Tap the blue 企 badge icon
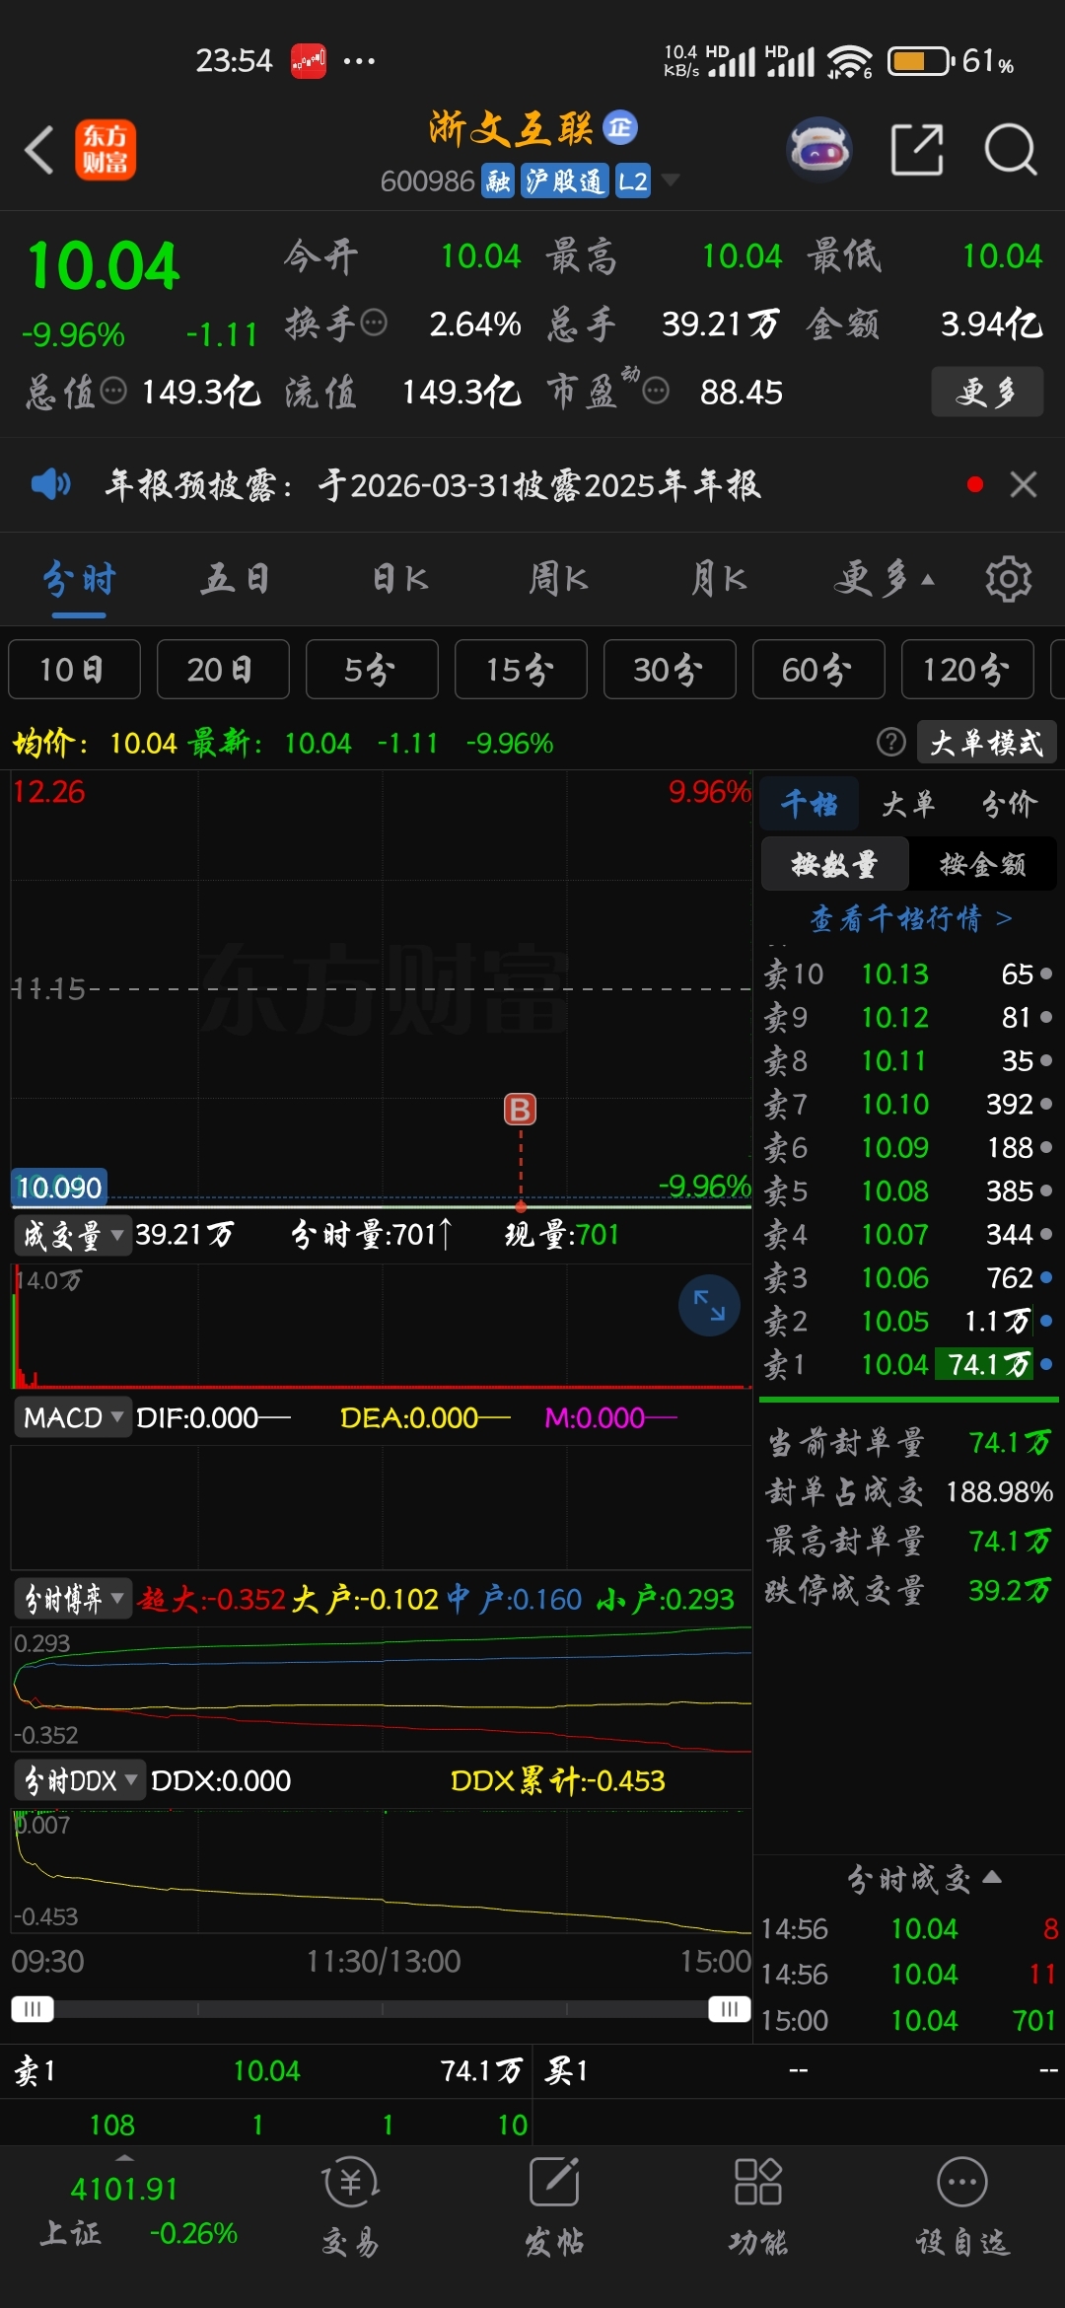 (620, 127)
